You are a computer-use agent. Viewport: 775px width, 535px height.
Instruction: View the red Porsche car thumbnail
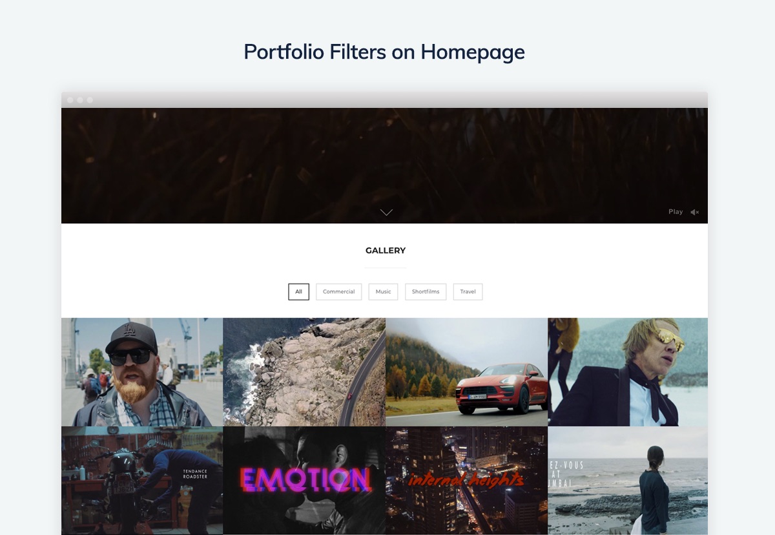coord(466,372)
